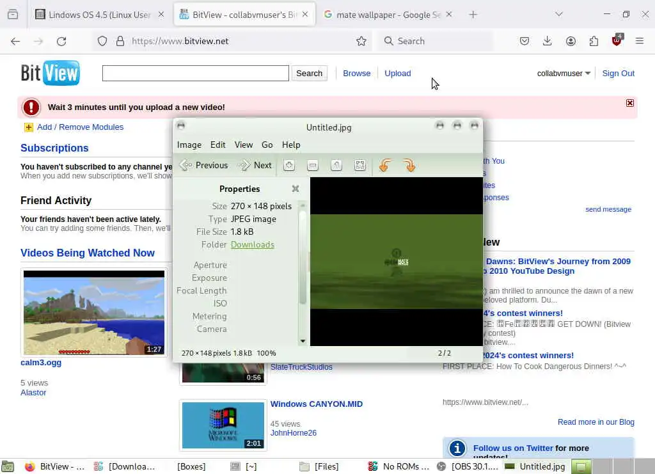Open extensions puzzle icon

(x=594, y=41)
